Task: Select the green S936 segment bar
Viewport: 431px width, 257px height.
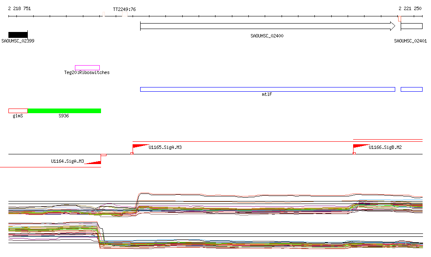Action: pyautogui.click(x=64, y=111)
